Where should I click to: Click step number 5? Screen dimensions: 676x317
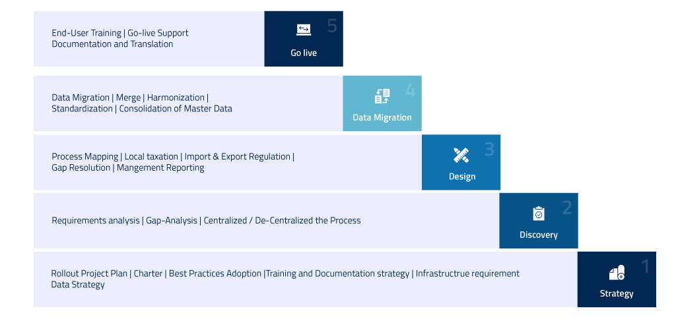click(x=332, y=26)
